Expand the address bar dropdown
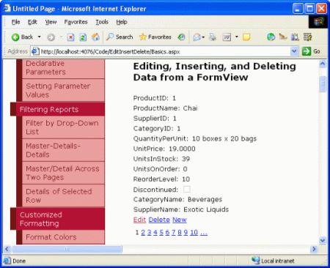This screenshot has height=268, width=330. (x=294, y=51)
